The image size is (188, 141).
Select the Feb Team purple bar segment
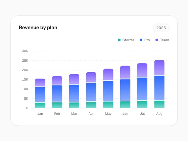[57, 80]
